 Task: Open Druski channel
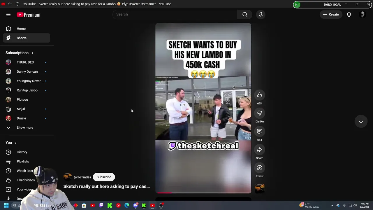[x=27, y=118]
